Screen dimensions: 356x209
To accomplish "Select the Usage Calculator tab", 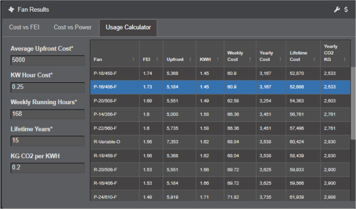I will [128, 28].
